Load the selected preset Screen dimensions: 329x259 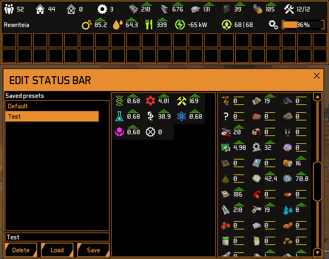[x=57, y=250]
